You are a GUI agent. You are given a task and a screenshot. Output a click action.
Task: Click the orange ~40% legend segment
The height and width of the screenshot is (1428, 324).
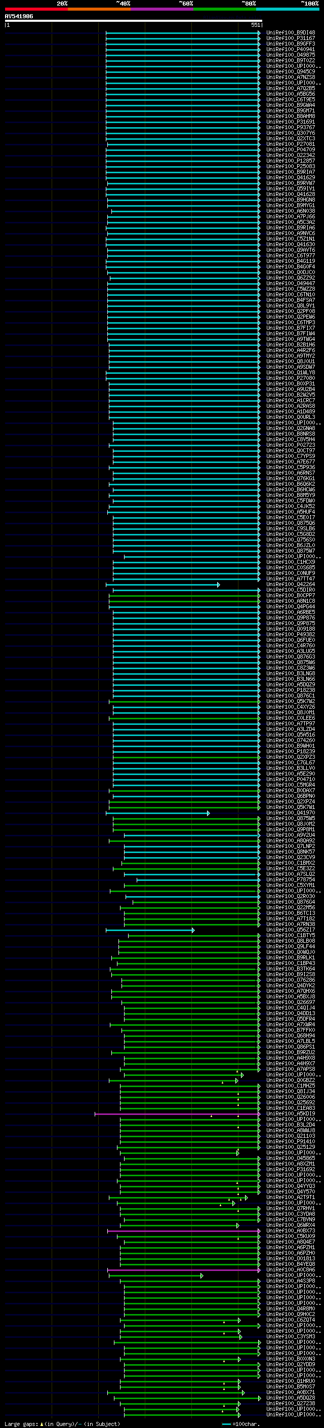99,9
